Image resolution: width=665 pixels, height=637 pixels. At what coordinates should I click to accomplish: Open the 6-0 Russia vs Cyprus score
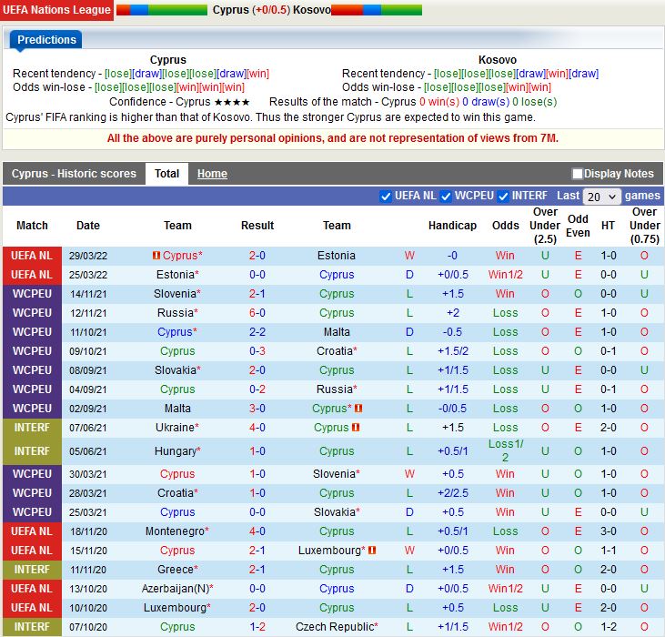click(257, 313)
